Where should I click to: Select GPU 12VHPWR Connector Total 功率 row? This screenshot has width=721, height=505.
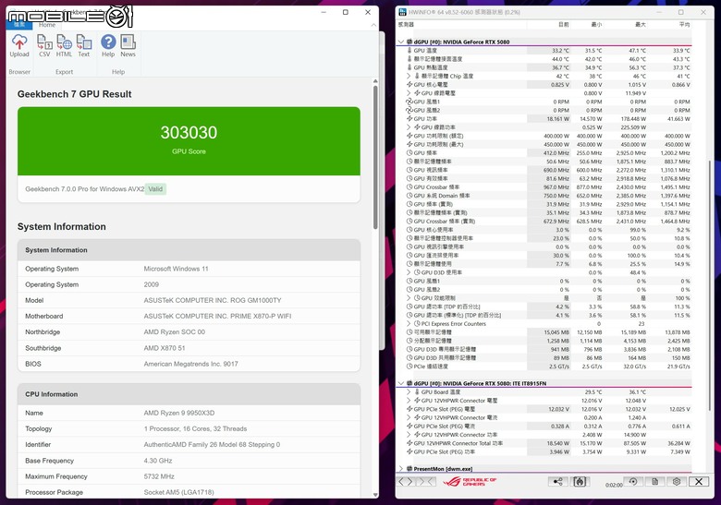[544, 443]
